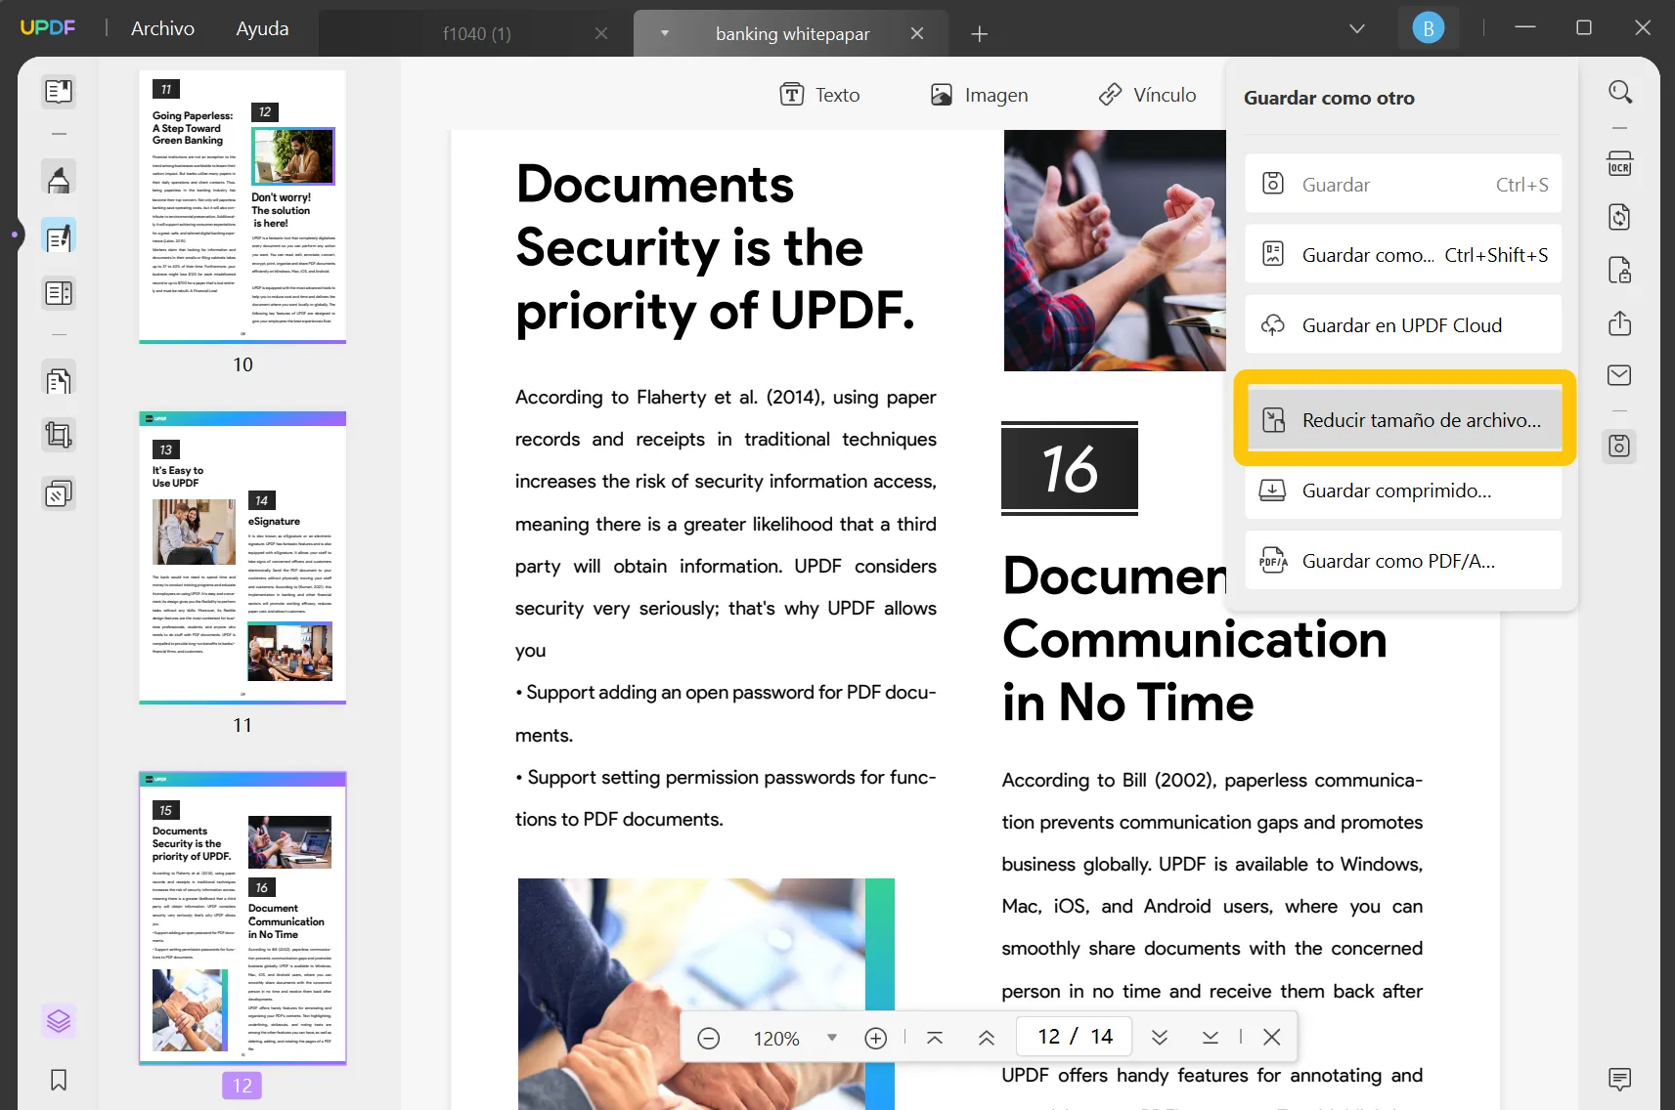The image size is (1675, 1110).
Task: Open the Protect PDF lock icon
Action: pyautogui.click(x=1620, y=270)
